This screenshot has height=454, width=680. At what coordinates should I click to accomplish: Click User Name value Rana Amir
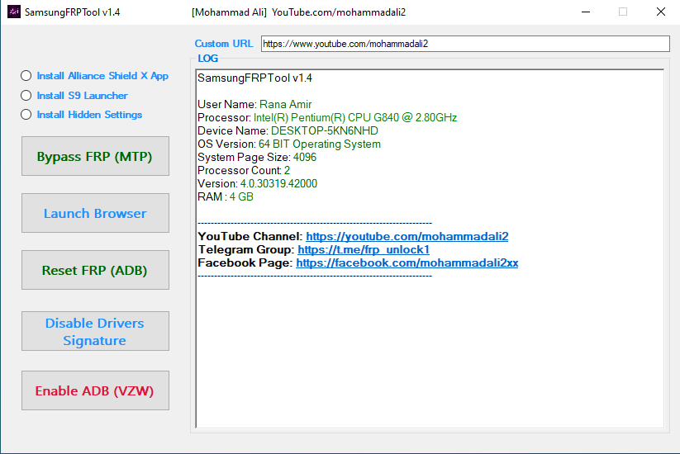(x=285, y=104)
